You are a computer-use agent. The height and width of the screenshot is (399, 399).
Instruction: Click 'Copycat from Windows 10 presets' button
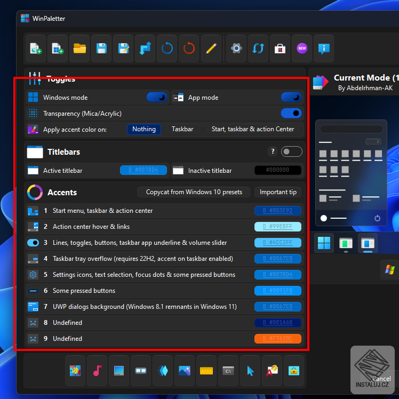194,192
